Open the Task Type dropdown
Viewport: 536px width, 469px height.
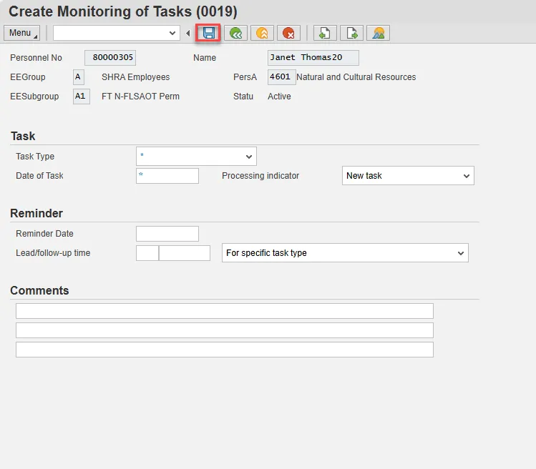point(196,157)
